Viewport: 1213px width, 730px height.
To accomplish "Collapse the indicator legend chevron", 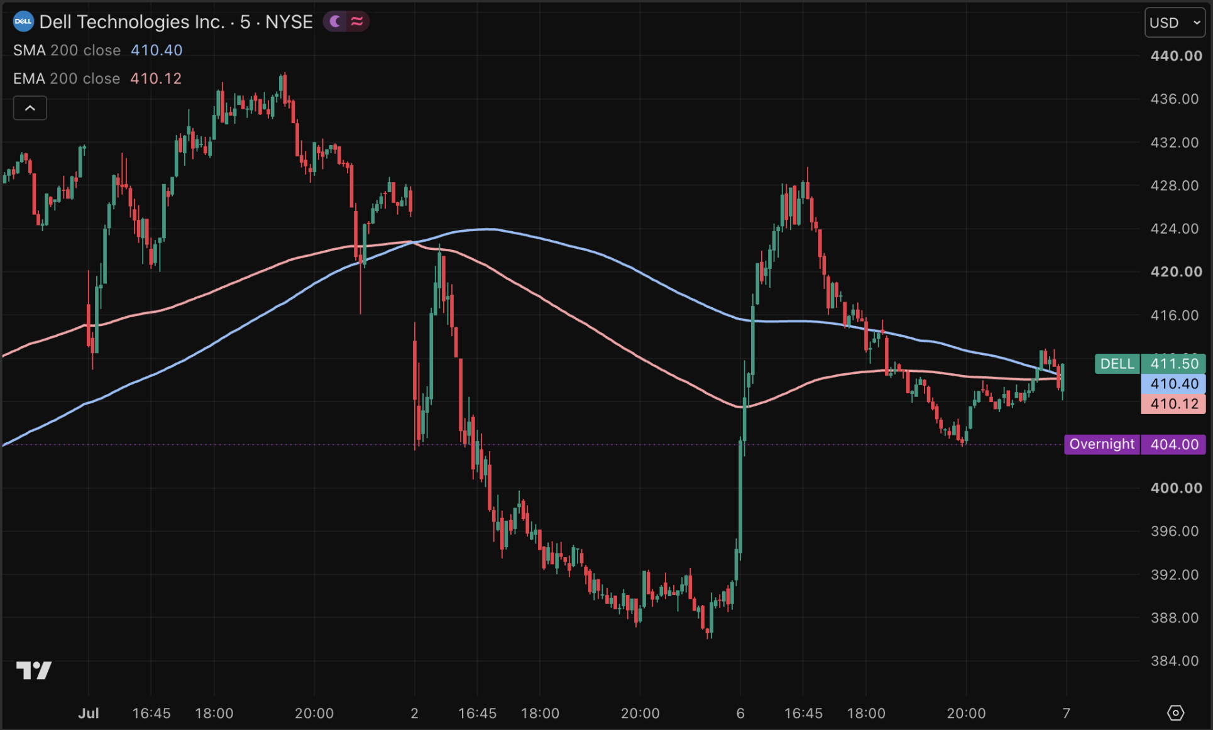I will pyautogui.click(x=30, y=108).
